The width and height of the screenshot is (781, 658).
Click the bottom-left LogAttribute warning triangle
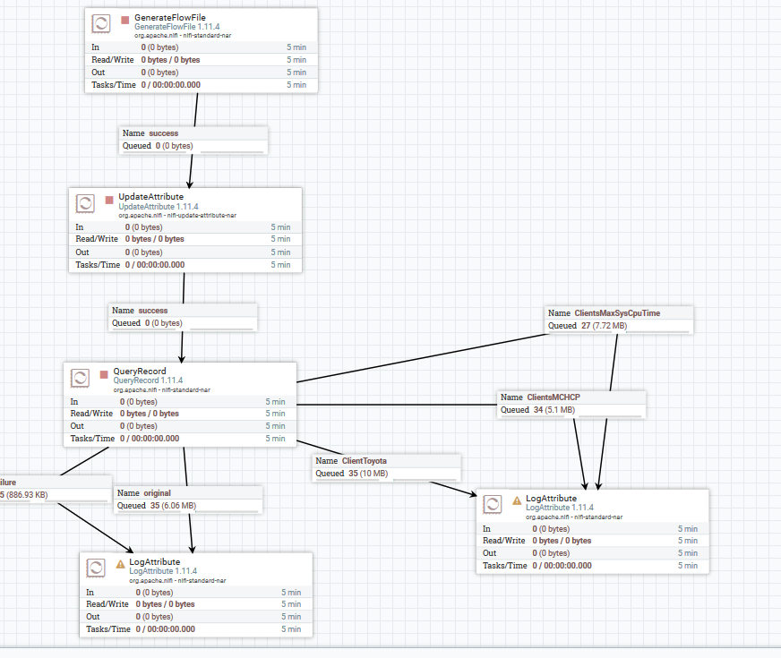(120, 564)
